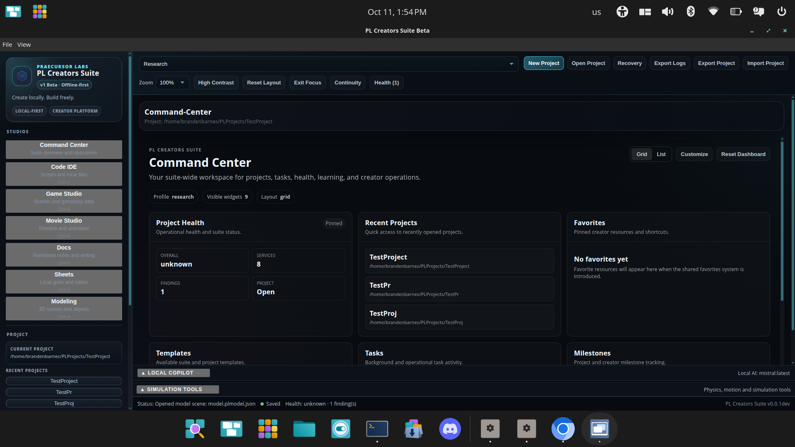
Task: Open the volume control in the system tray
Action: tap(667, 12)
